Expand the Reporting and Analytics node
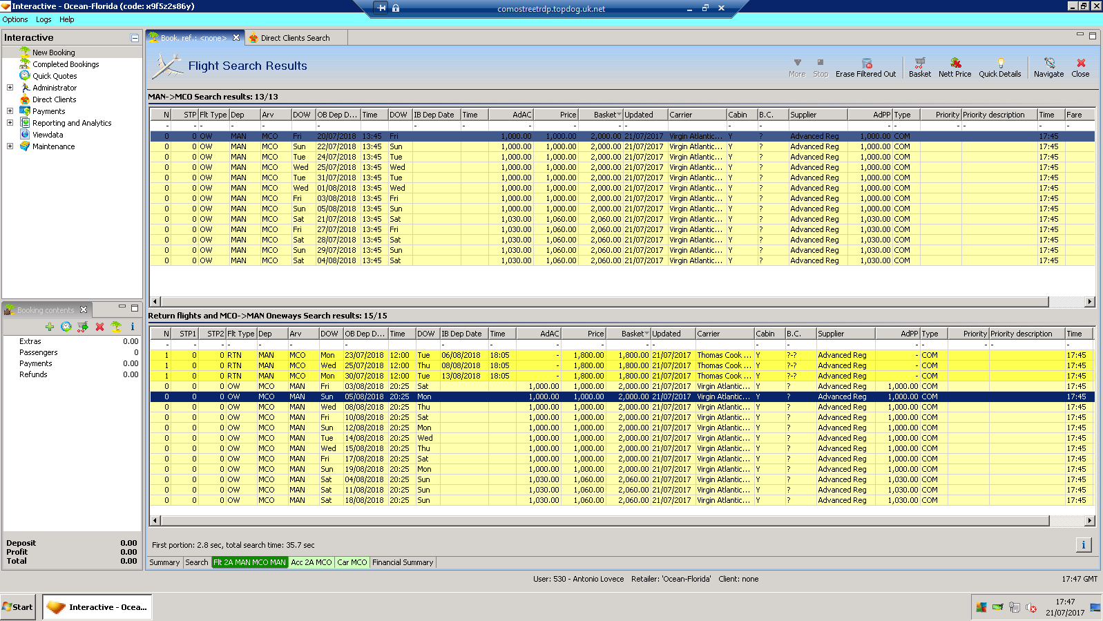The image size is (1103, 621). click(10, 123)
